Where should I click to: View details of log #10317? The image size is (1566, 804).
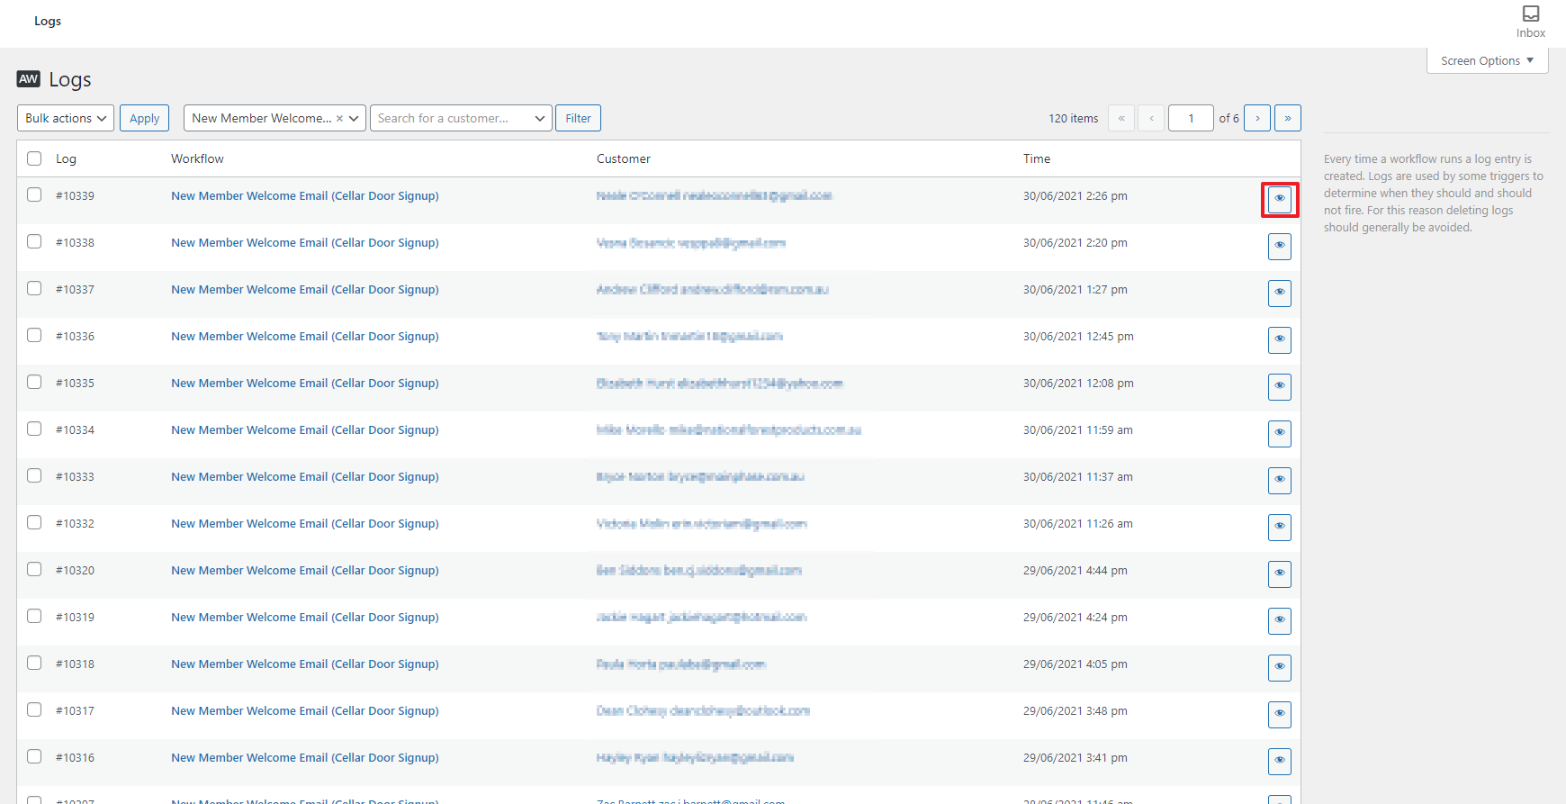[1279, 714]
